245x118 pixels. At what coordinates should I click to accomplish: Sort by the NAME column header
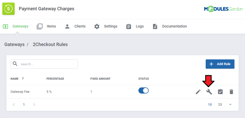[15, 79]
